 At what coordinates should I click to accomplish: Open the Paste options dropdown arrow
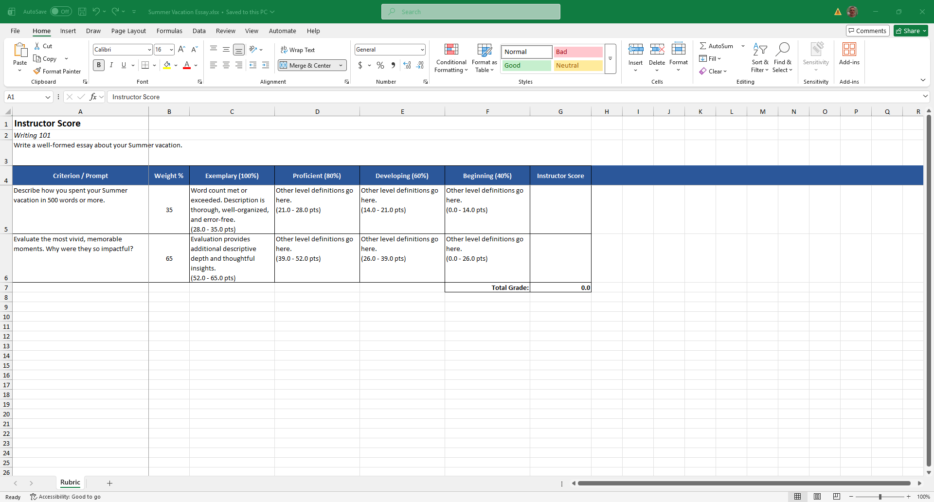(20, 71)
